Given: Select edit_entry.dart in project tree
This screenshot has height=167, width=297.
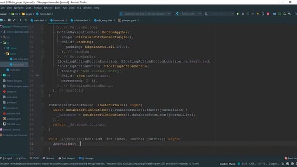Looking at the screenshot, I should [x=19, y=59].
